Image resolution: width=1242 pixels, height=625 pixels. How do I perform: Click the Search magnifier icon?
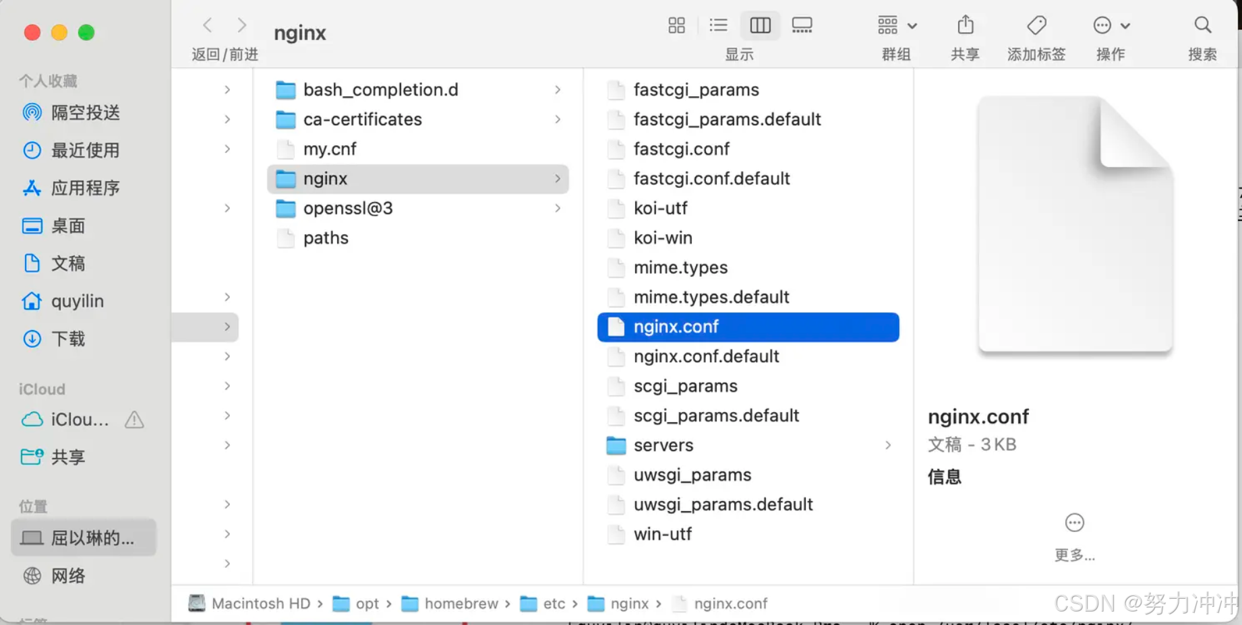(x=1202, y=26)
